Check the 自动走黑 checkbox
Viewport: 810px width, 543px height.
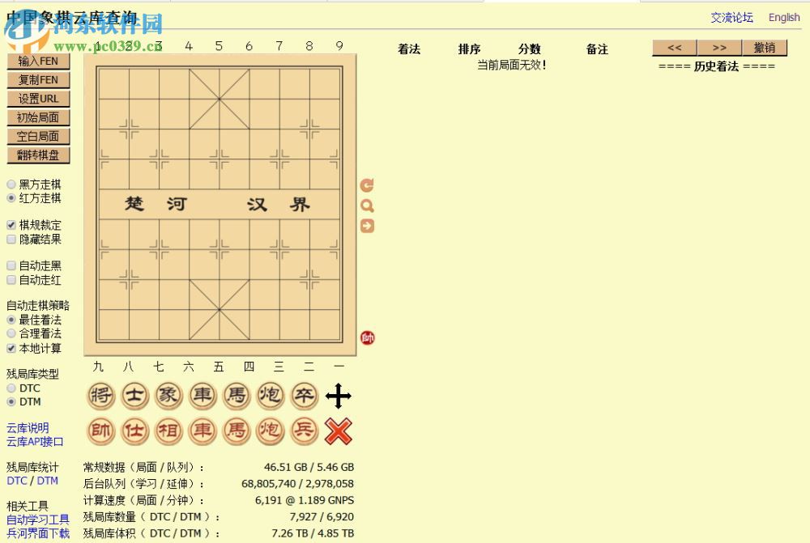pyautogui.click(x=11, y=265)
